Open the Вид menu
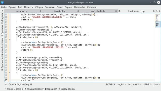Image resolution: width=161 pixels, height=91 pixels. pos(20,7)
